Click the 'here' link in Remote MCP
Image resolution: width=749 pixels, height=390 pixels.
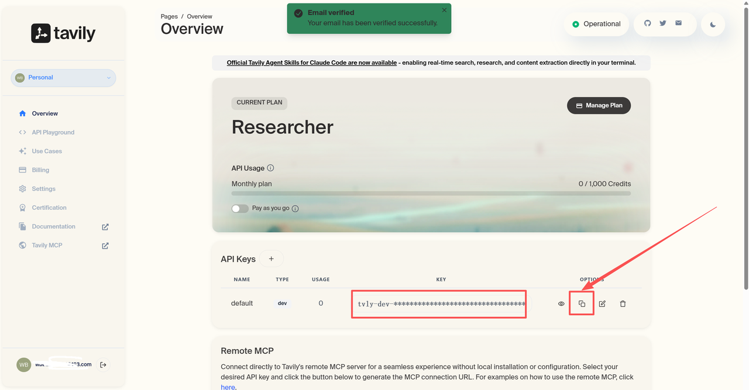[x=228, y=386]
